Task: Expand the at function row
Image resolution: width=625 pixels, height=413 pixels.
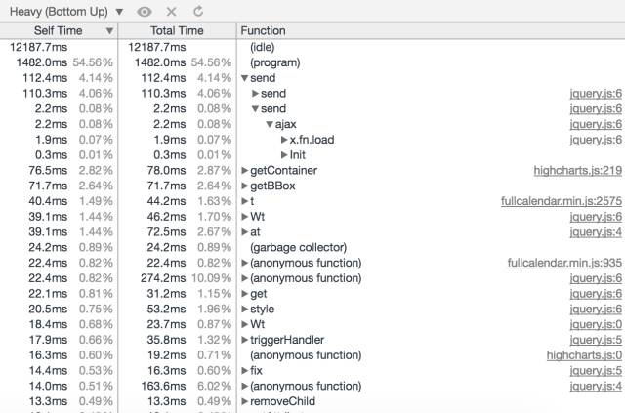Action: tap(245, 232)
